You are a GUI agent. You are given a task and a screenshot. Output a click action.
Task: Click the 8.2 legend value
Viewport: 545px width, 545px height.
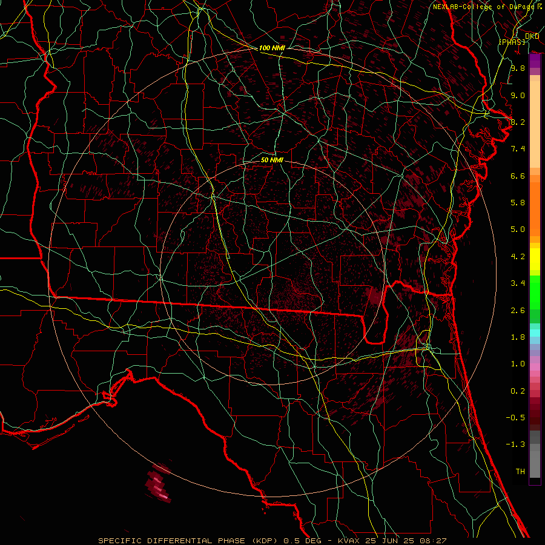pos(518,122)
